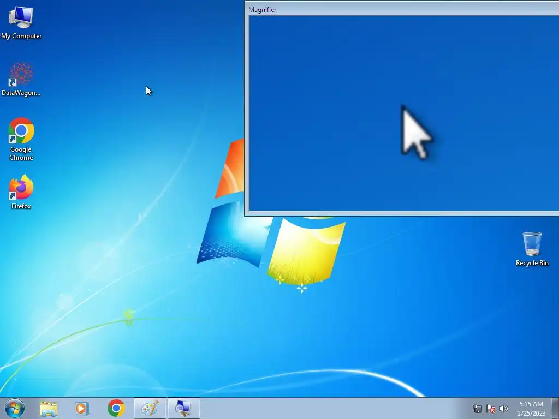Click inside the Magnifier's magnified view
559x419 pixels.
(404, 113)
